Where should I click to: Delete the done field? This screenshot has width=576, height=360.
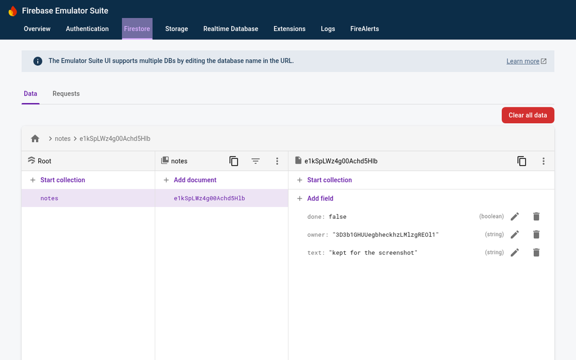click(x=536, y=217)
